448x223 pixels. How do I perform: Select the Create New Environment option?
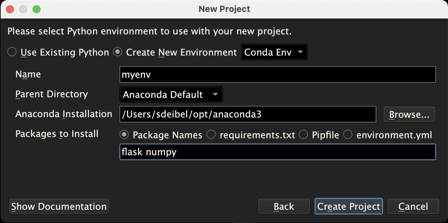[x=117, y=52]
